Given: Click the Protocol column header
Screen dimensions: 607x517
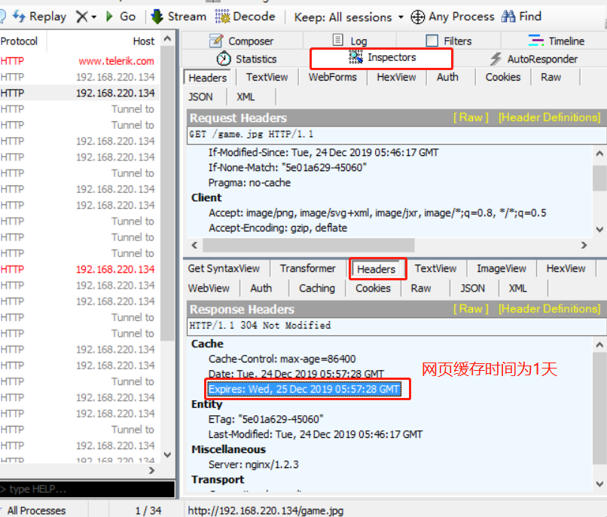Looking at the screenshot, I should [23, 41].
